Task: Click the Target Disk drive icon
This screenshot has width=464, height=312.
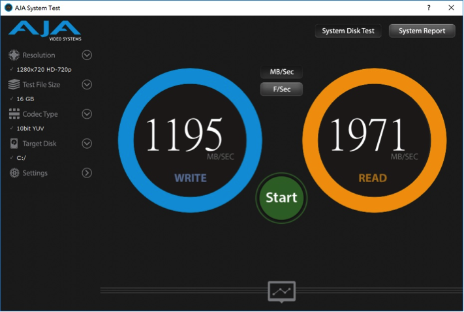Action: click(x=14, y=143)
